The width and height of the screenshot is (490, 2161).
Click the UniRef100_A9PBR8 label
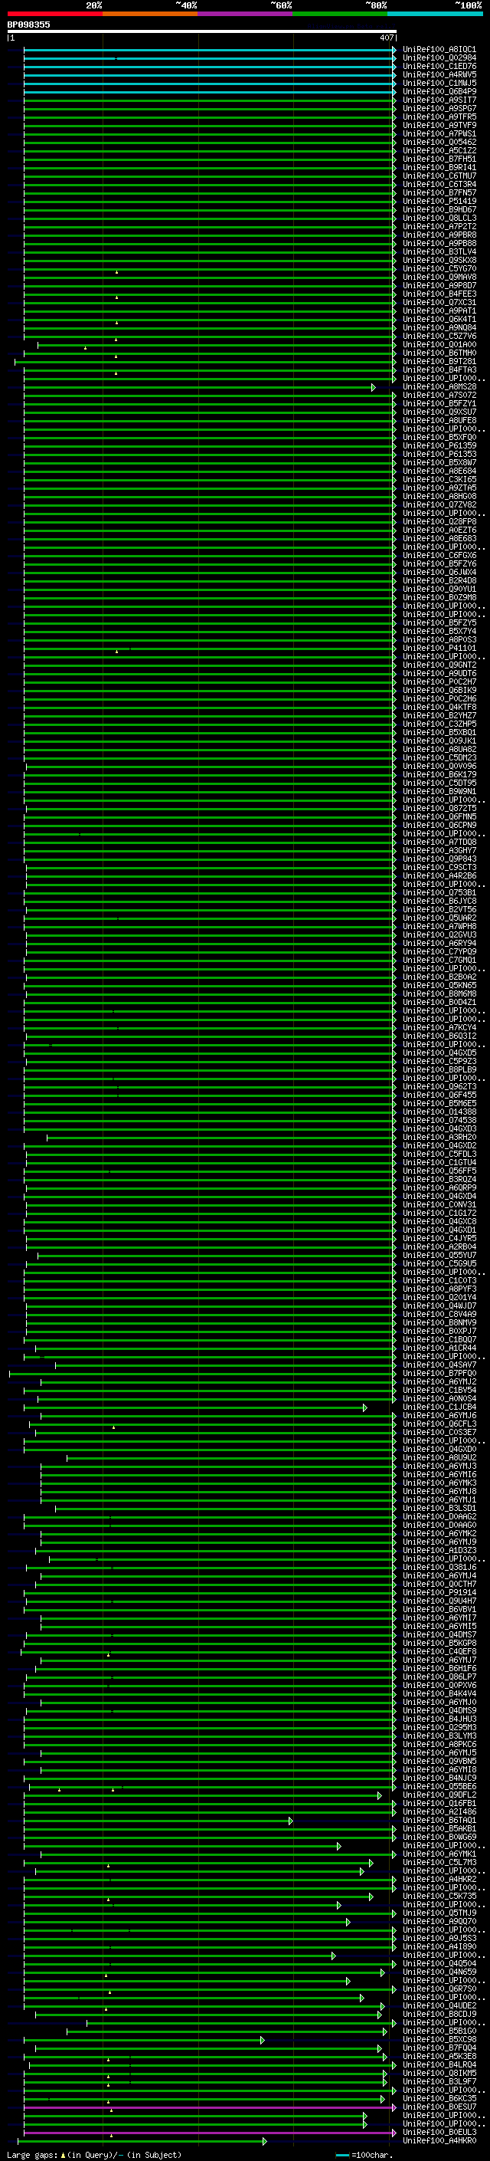coord(439,235)
